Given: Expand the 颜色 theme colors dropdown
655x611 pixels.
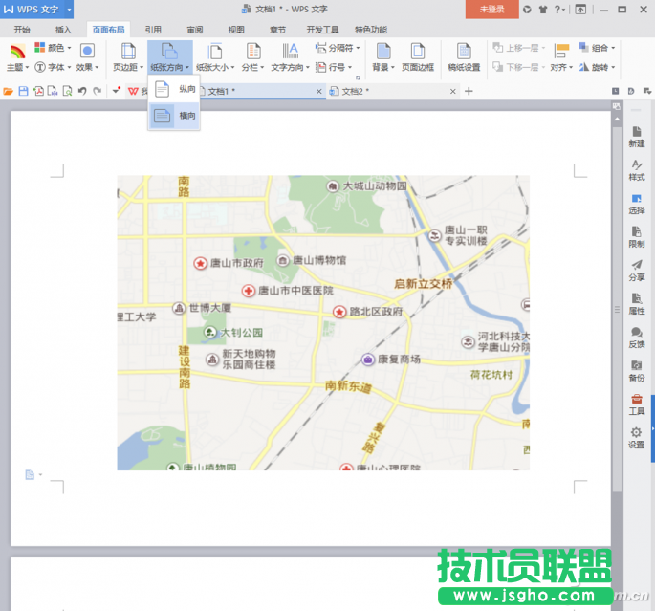Looking at the screenshot, I should tap(53, 48).
